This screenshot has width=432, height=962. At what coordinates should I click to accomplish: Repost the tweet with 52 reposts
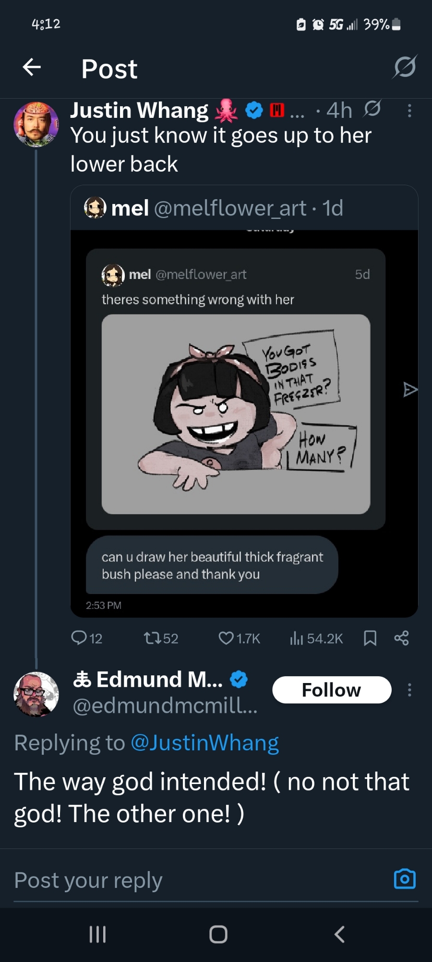click(153, 638)
